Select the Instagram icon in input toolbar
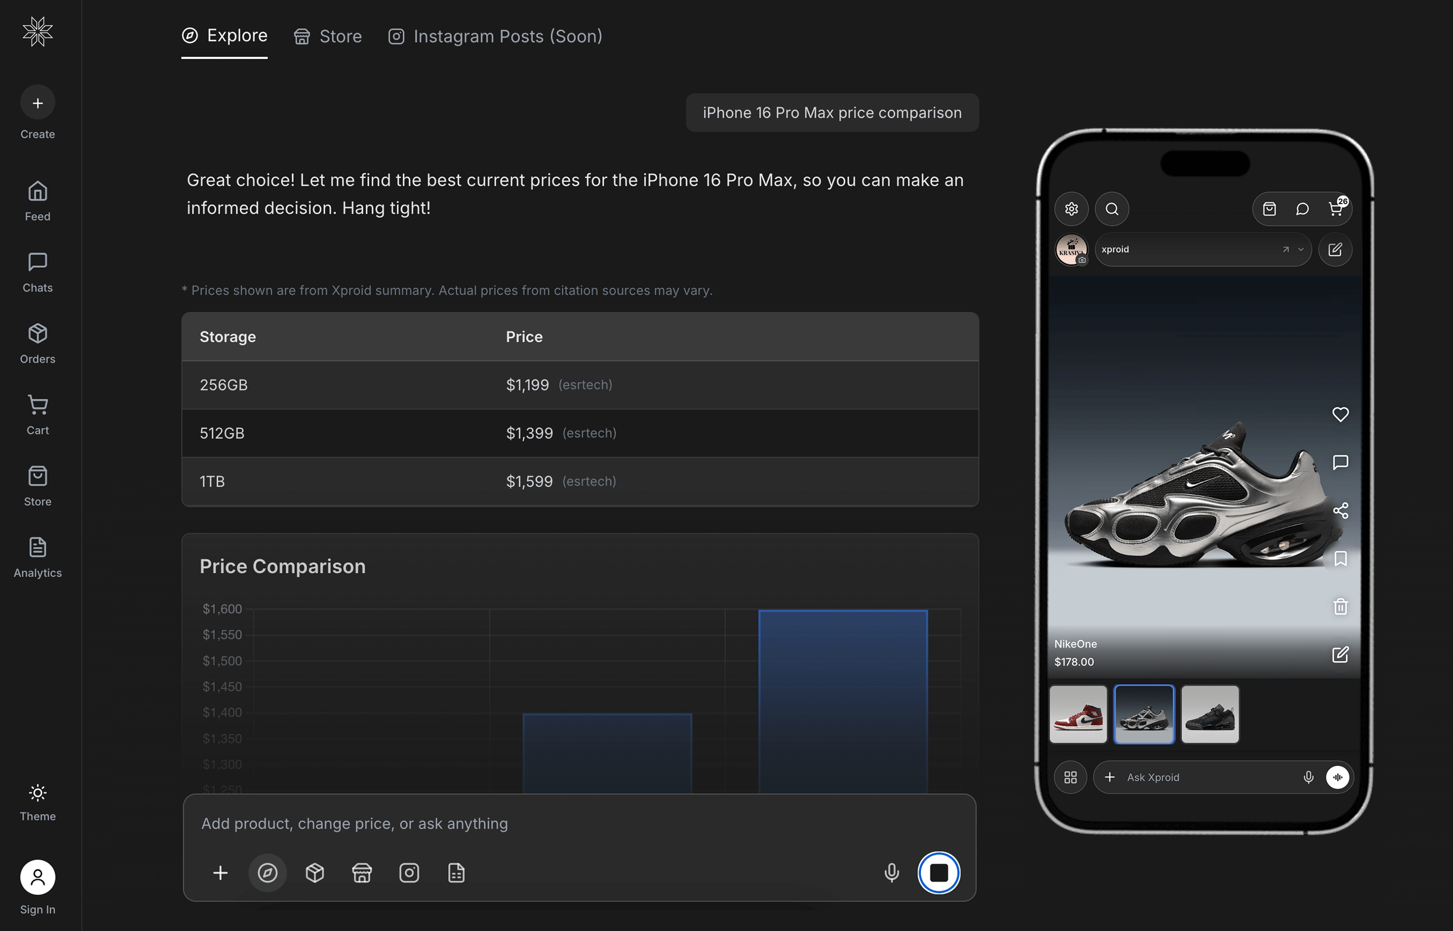Viewport: 1453px width, 931px height. [408, 872]
